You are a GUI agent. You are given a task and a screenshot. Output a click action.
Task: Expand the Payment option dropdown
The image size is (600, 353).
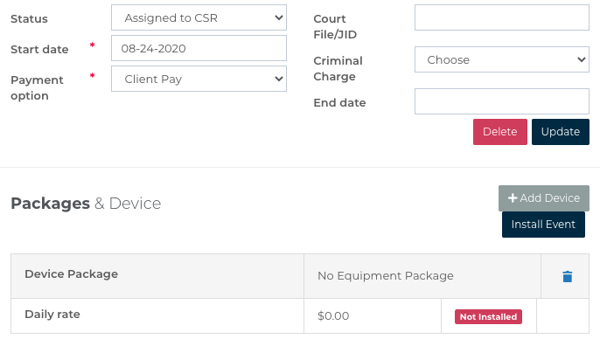coord(199,79)
